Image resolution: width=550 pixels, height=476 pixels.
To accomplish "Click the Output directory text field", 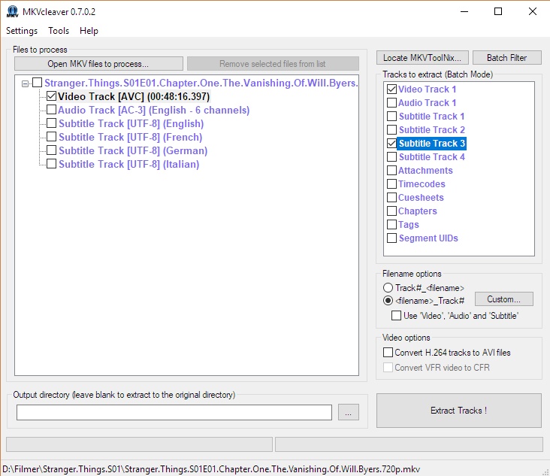I will coord(174,412).
